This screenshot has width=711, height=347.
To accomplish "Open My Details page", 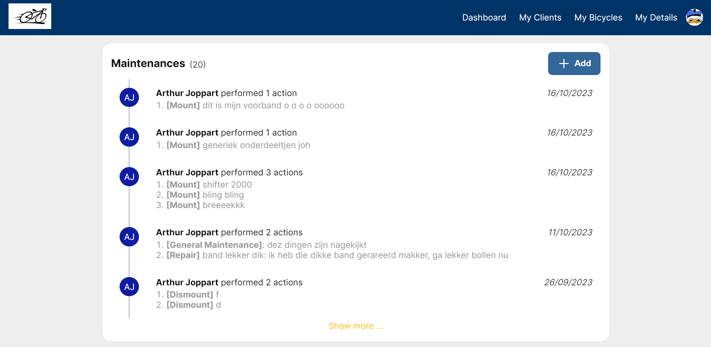I will [656, 17].
